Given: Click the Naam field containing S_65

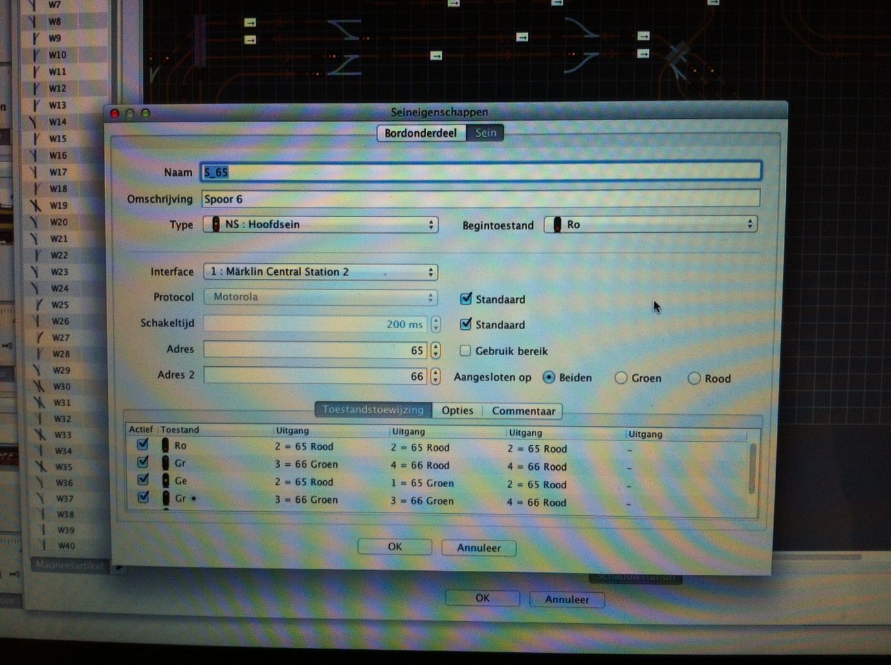Looking at the screenshot, I should (481, 172).
